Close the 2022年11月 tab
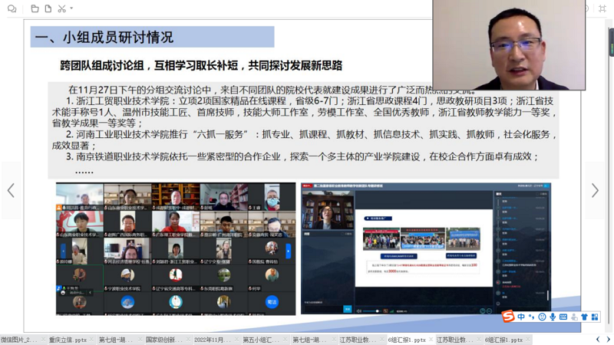The height and width of the screenshot is (345, 614). tap(237, 340)
